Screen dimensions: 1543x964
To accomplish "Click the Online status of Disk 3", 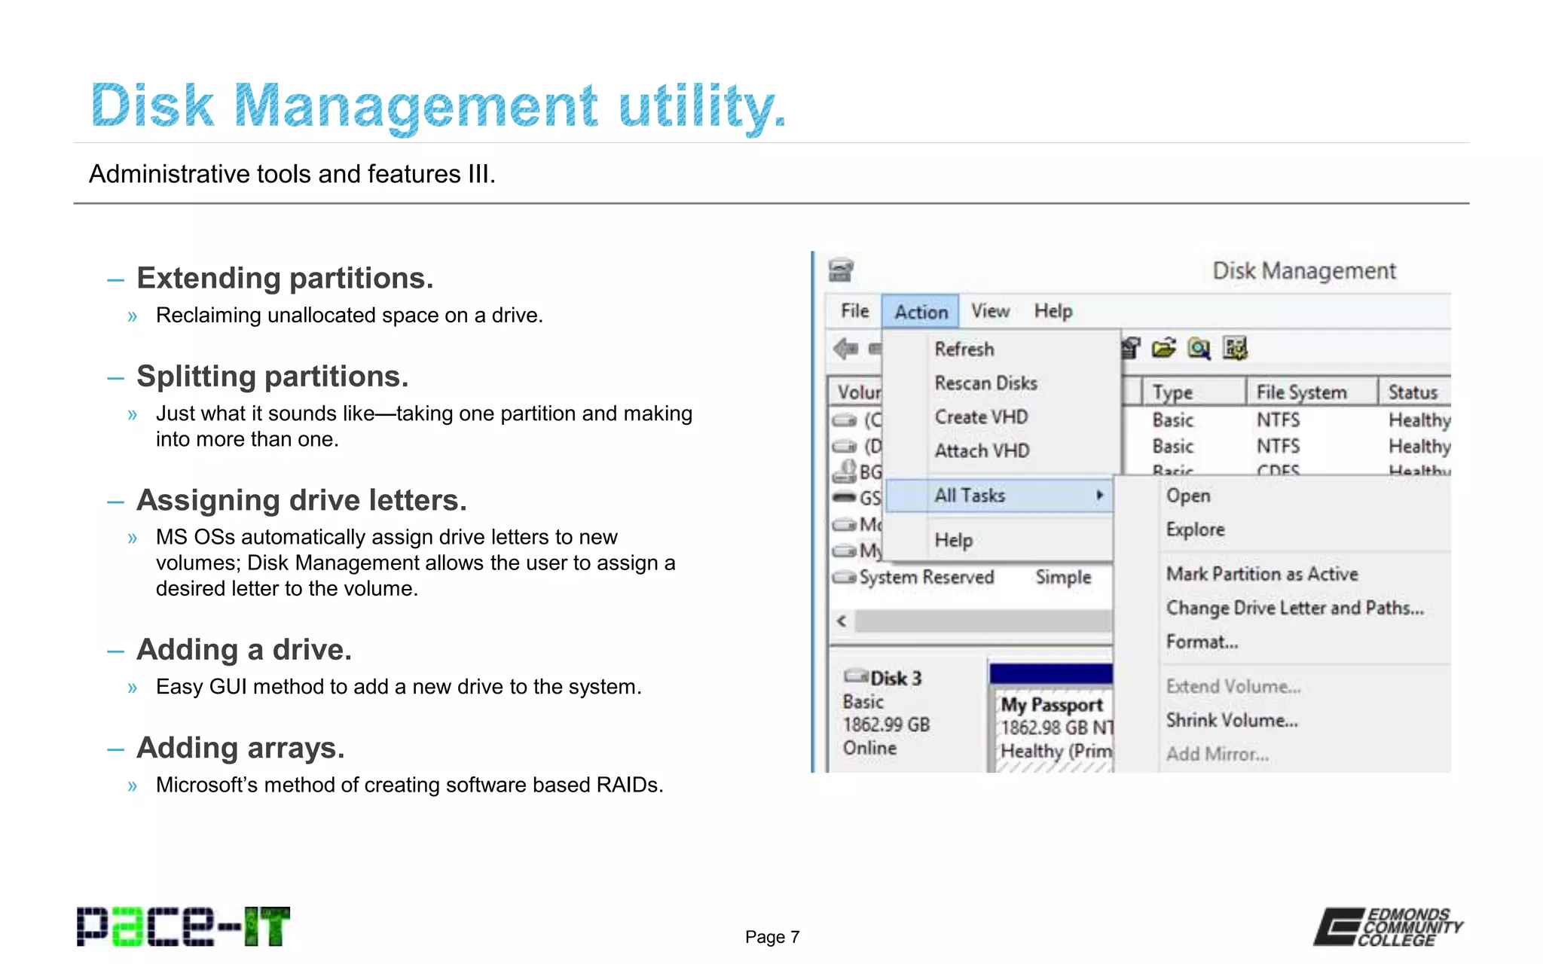I will click(x=869, y=748).
